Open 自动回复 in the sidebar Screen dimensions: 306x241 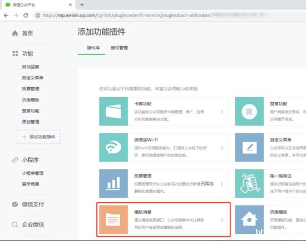point(31,67)
